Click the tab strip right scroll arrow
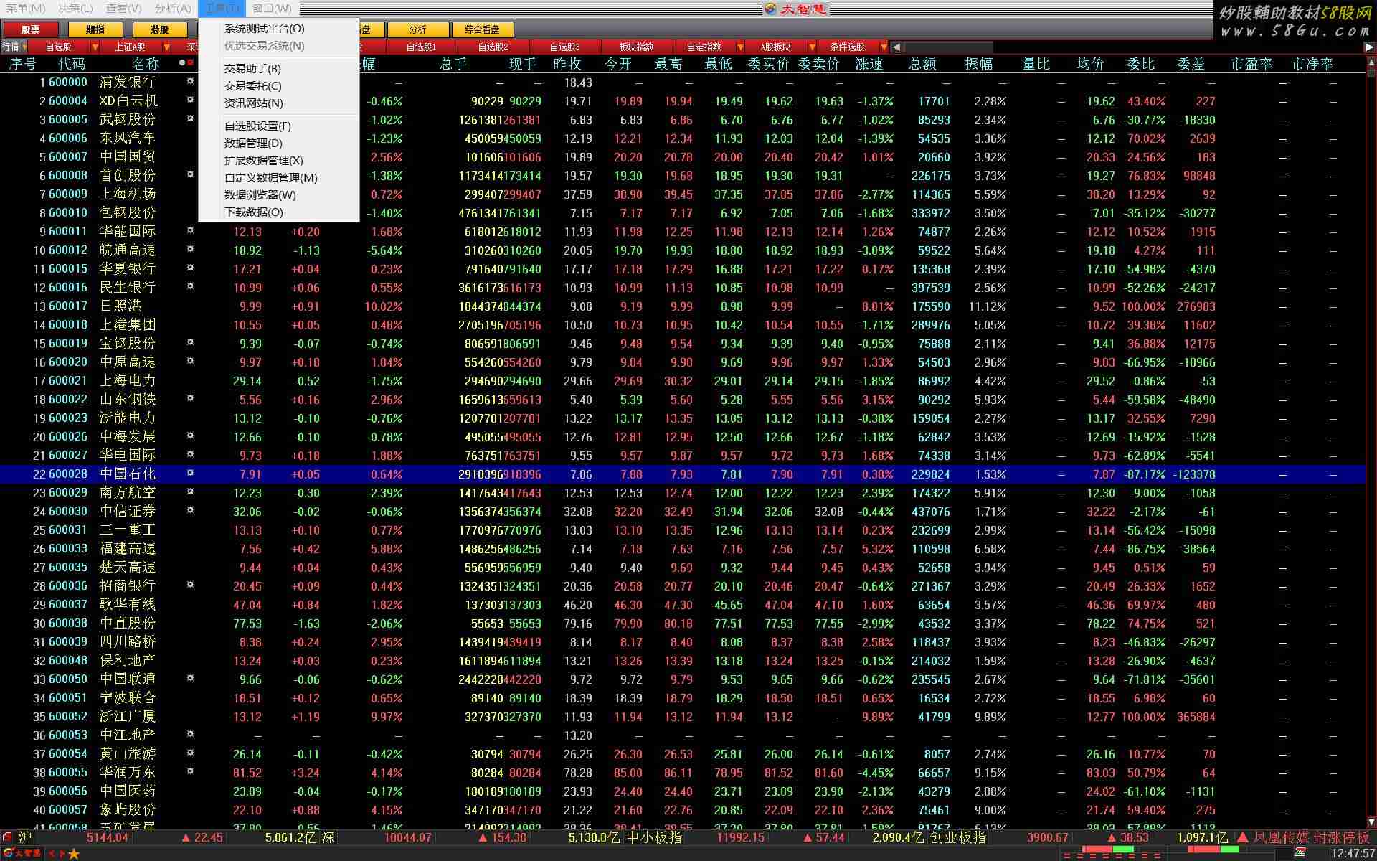 [1369, 47]
